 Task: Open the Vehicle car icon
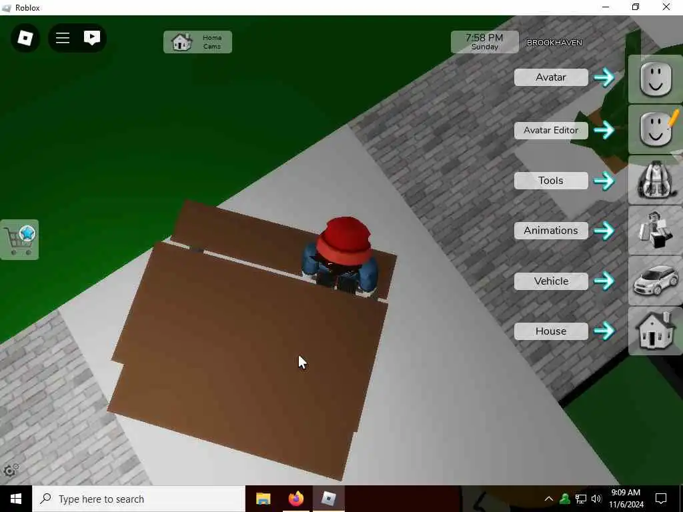tap(655, 281)
